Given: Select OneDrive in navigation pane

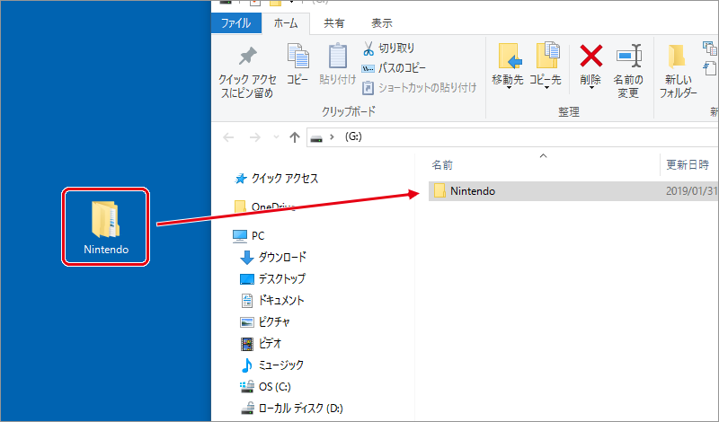Looking at the screenshot, I should tap(265, 207).
